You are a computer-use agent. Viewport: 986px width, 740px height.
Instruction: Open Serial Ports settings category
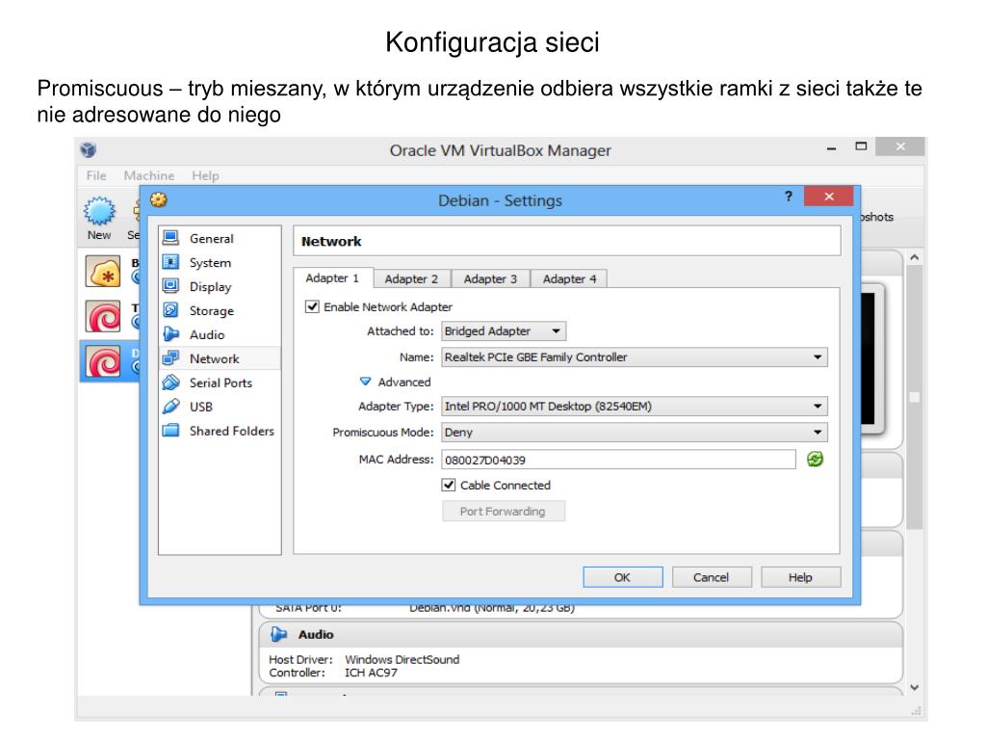(x=220, y=382)
